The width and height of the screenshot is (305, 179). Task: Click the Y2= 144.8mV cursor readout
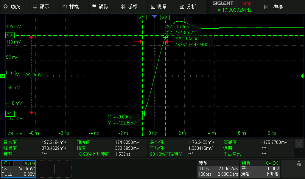[x=180, y=33]
